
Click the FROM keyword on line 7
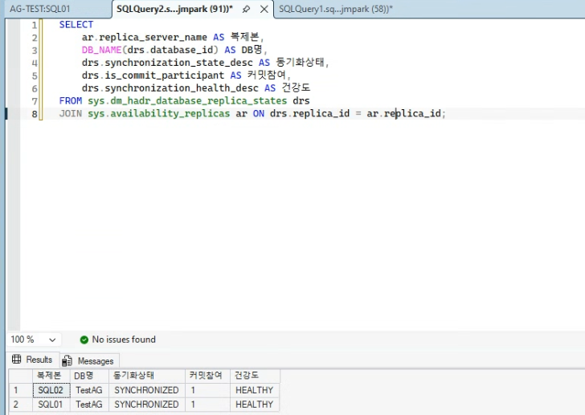(x=71, y=100)
